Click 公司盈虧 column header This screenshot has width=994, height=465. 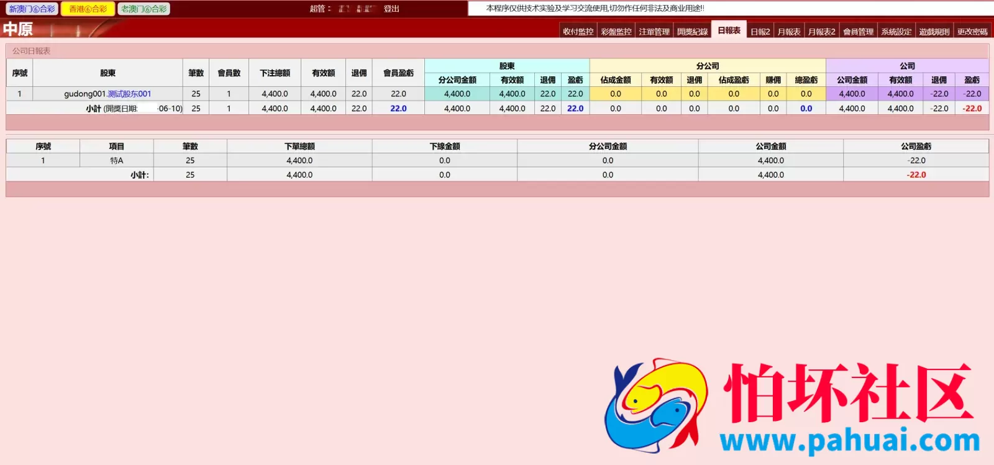click(916, 147)
